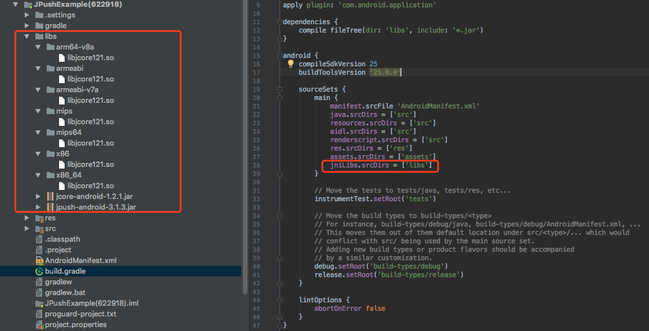Collapse the mips64 folder
This screenshot has height=331, width=649.
tap(37, 132)
